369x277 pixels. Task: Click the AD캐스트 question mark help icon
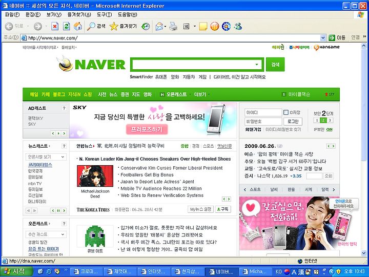pos(64,108)
